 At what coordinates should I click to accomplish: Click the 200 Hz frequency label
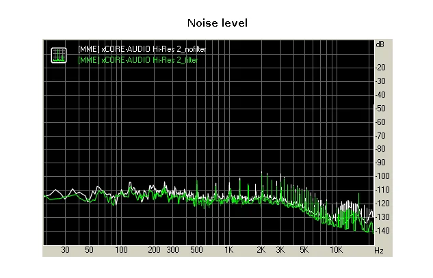point(154,250)
